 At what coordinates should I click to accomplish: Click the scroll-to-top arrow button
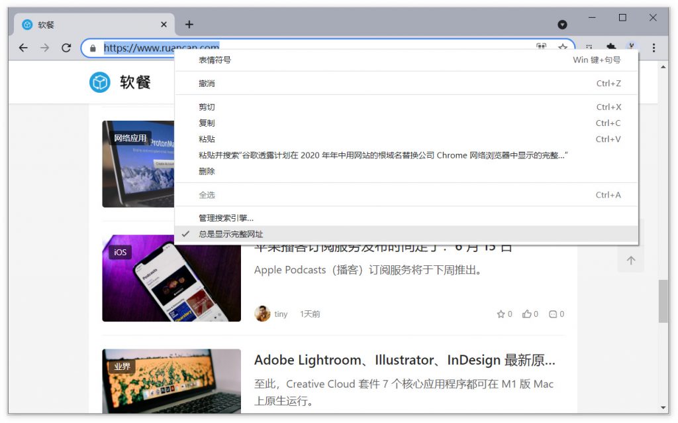(630, 261)
